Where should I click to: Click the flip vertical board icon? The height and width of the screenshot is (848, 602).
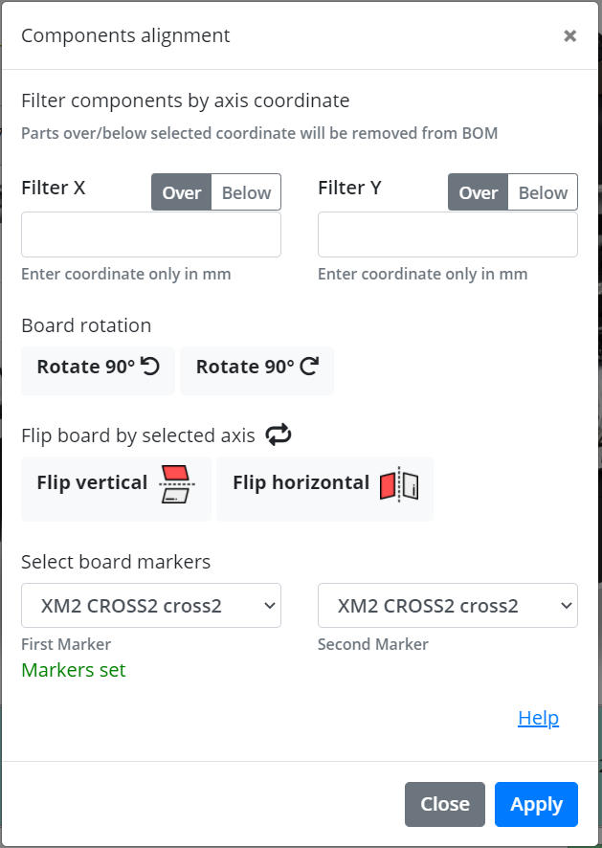(x=176, y=484)
